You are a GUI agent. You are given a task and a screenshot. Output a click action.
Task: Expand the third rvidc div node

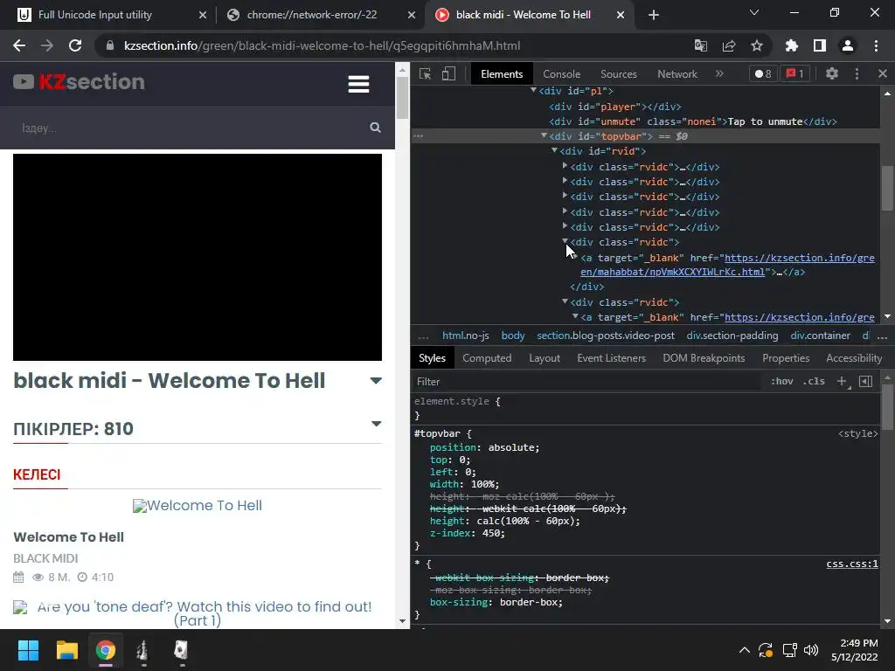click(x=565, y=196)
